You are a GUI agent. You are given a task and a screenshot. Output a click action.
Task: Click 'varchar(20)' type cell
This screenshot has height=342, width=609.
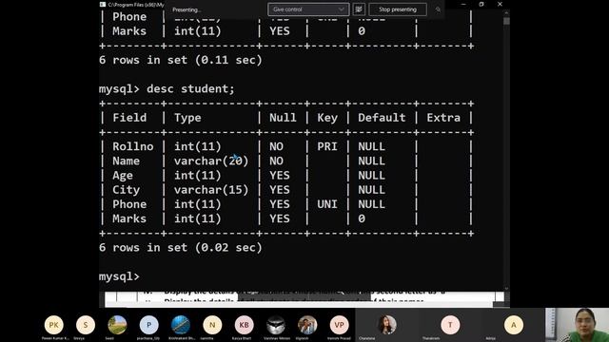coord(211,161)
